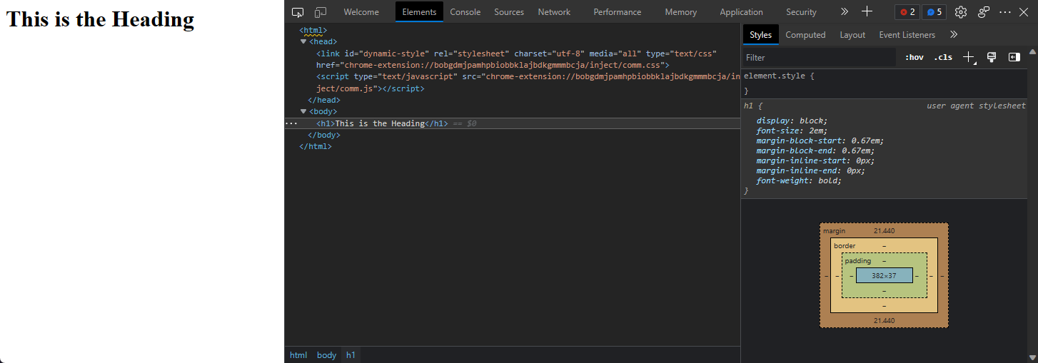Click the ellipsis beside the h1 row
Screen dimensions: 1038x363
[291, 123]
